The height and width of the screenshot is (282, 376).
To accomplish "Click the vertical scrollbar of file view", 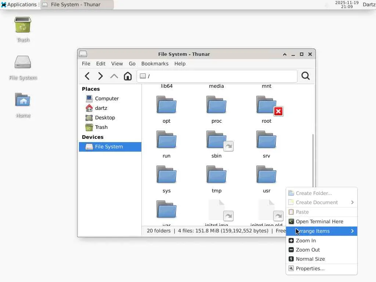I will point(313,160).
